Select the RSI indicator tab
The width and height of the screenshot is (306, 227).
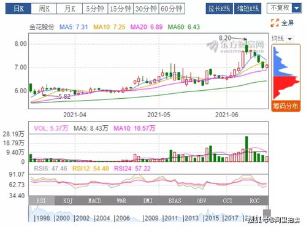pyautogui.click(x=41, y=201)
